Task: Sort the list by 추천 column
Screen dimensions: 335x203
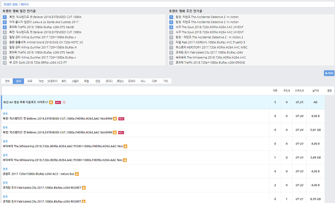Action: click(x=286, y=91)
